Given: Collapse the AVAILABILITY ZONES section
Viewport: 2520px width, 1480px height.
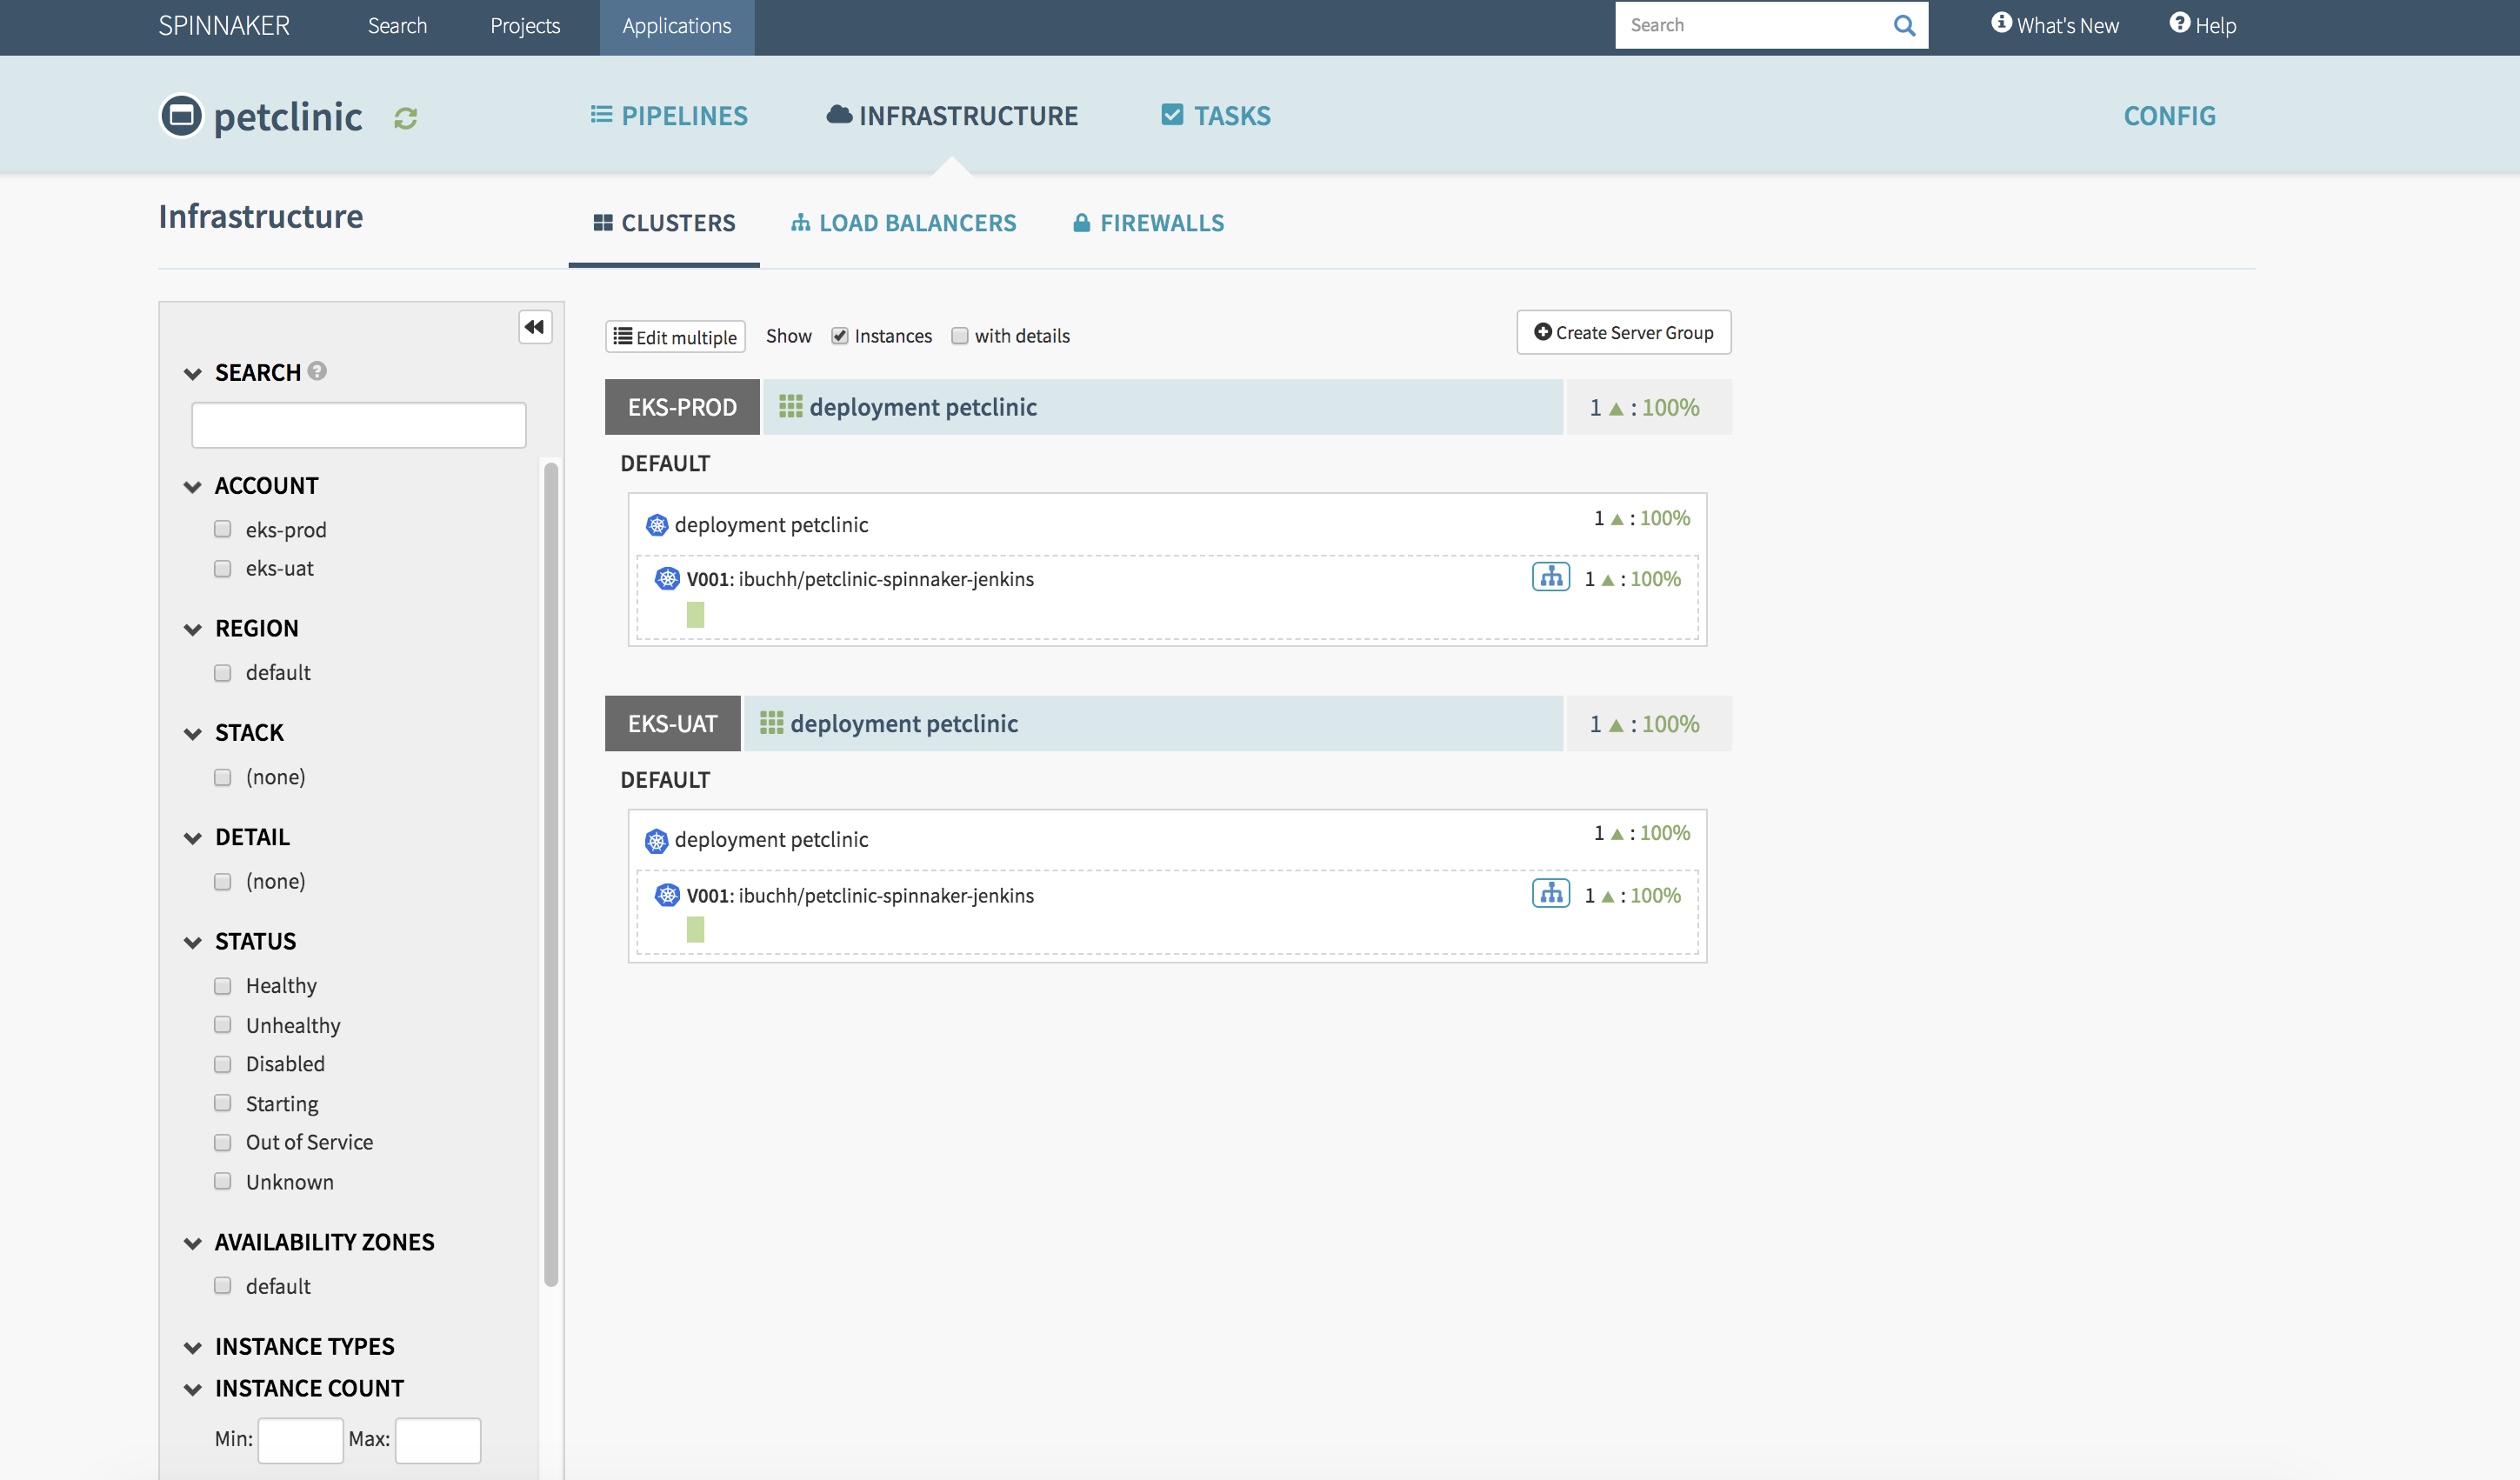Looking at the screenshot, I should (x=193, y=1243).
